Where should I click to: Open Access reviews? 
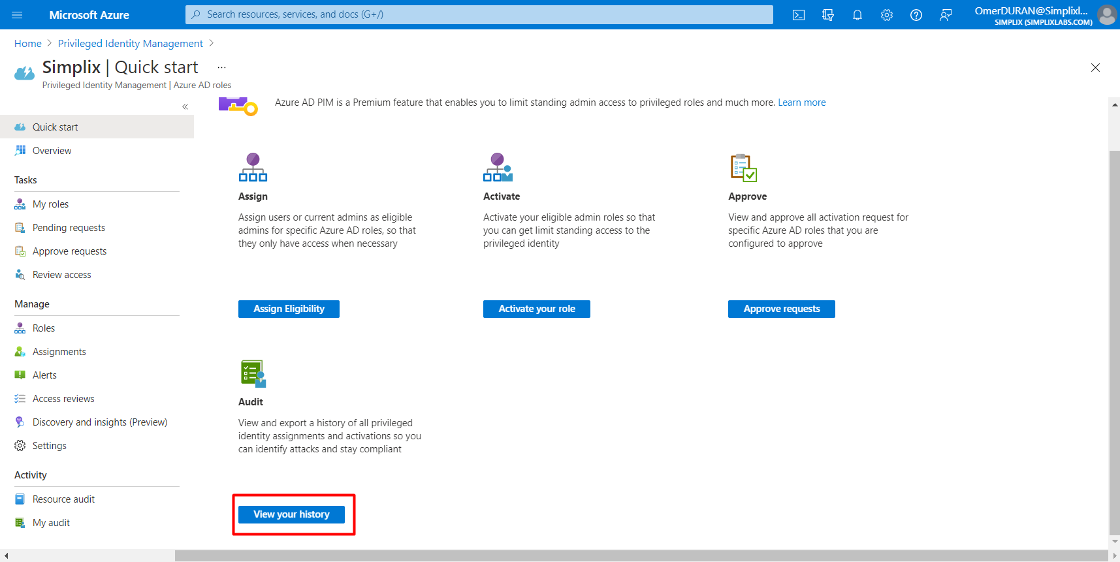coord(97,399)
